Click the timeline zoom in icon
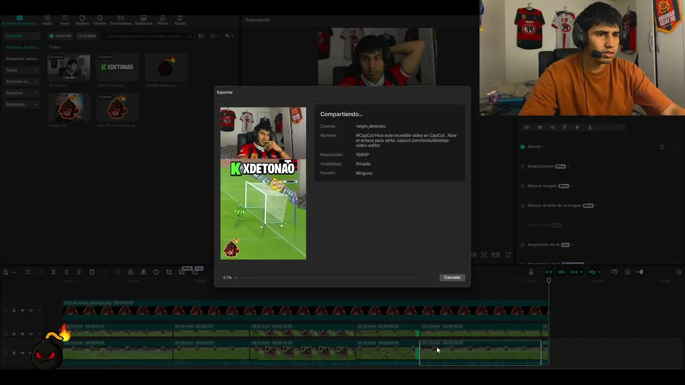The height and width of the screenshot is (385, 685). 679,272
